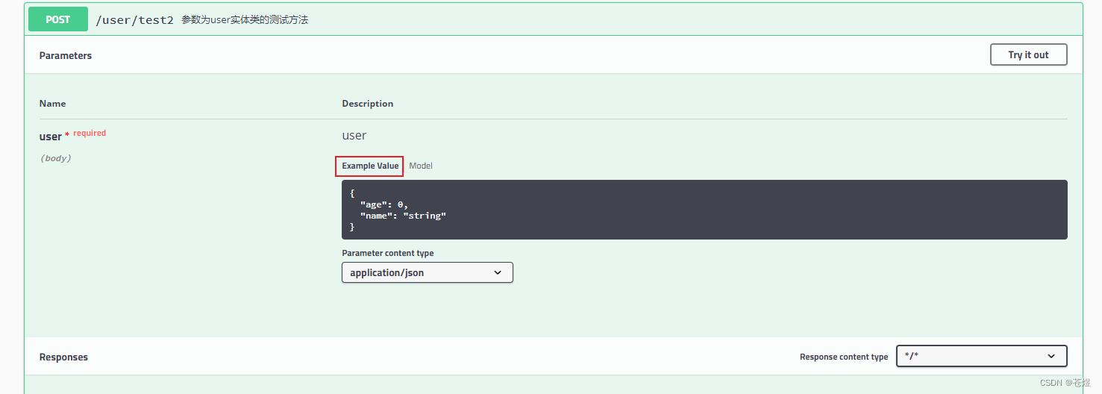This screenshot has width=1102, height=394.
Task: Click the Parameter content type label
Action: click(388, 253)
